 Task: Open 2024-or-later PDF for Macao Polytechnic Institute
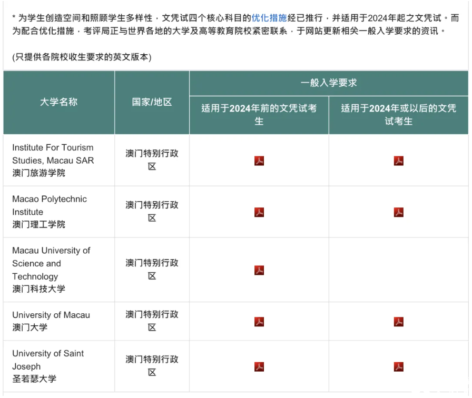[399, 212]
